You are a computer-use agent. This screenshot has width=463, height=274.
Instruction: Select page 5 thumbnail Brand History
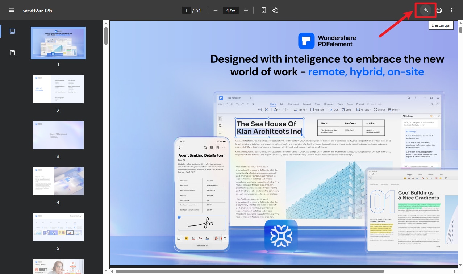(x=58, y=227)
